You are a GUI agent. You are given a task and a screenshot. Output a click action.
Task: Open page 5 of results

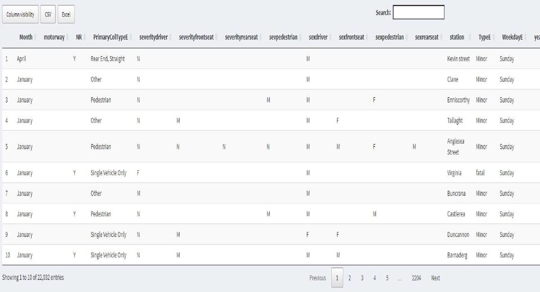coord(387,278)
